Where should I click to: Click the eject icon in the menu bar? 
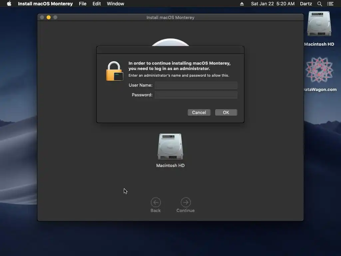(242, 4)
